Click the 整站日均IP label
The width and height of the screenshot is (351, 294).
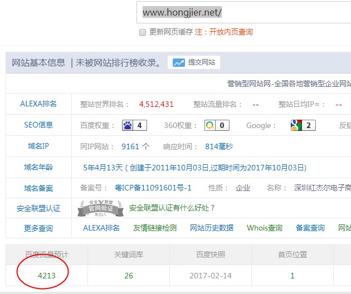pos(301,104)
